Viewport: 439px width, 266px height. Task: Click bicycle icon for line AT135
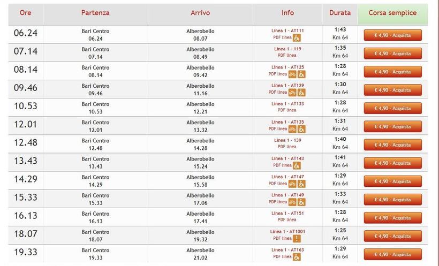coord(292,129)
